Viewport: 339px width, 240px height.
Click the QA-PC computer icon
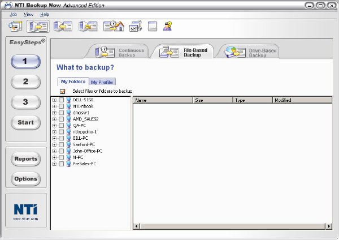pyautogui.click(x=68, y=126)
